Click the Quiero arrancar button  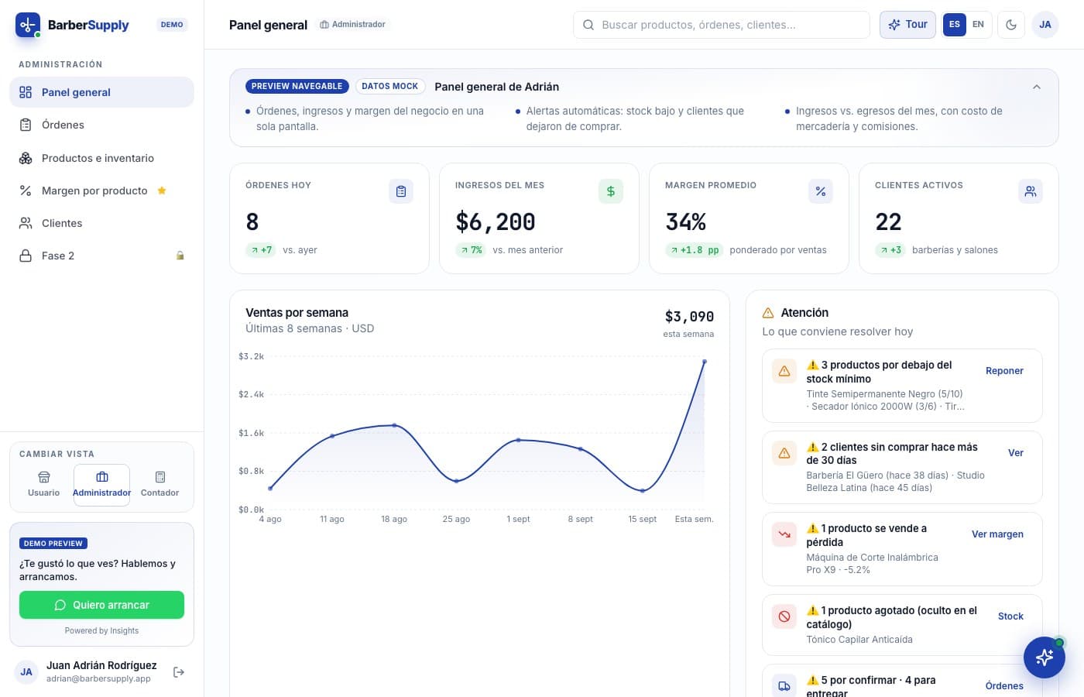click(101, 605)
